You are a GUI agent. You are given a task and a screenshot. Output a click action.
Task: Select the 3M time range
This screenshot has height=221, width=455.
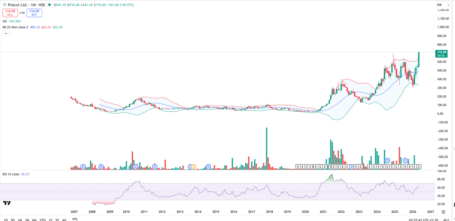(x=28, y=220)
